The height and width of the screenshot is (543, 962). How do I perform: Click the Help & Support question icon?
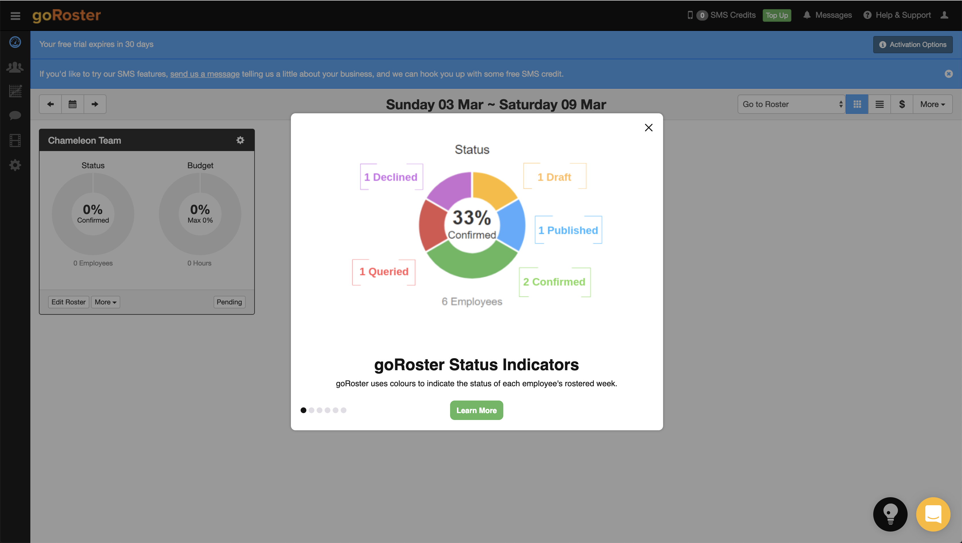click(x=867, y=15)
